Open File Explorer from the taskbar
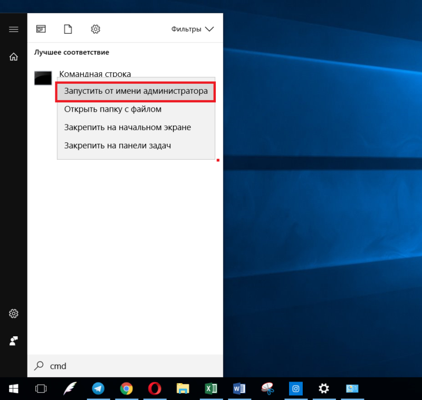 183,389
